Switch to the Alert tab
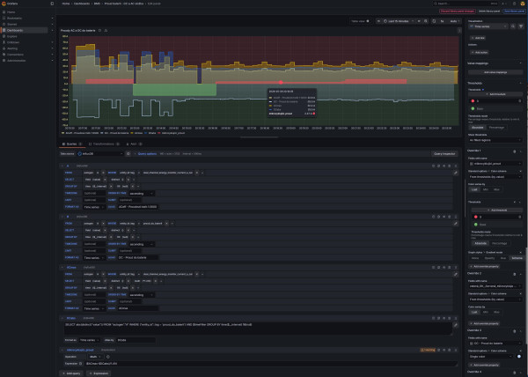Screen dimensions: 528x377 pos(134,144)
